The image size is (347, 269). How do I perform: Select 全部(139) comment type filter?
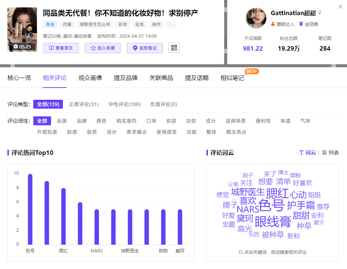pos(48,104)
